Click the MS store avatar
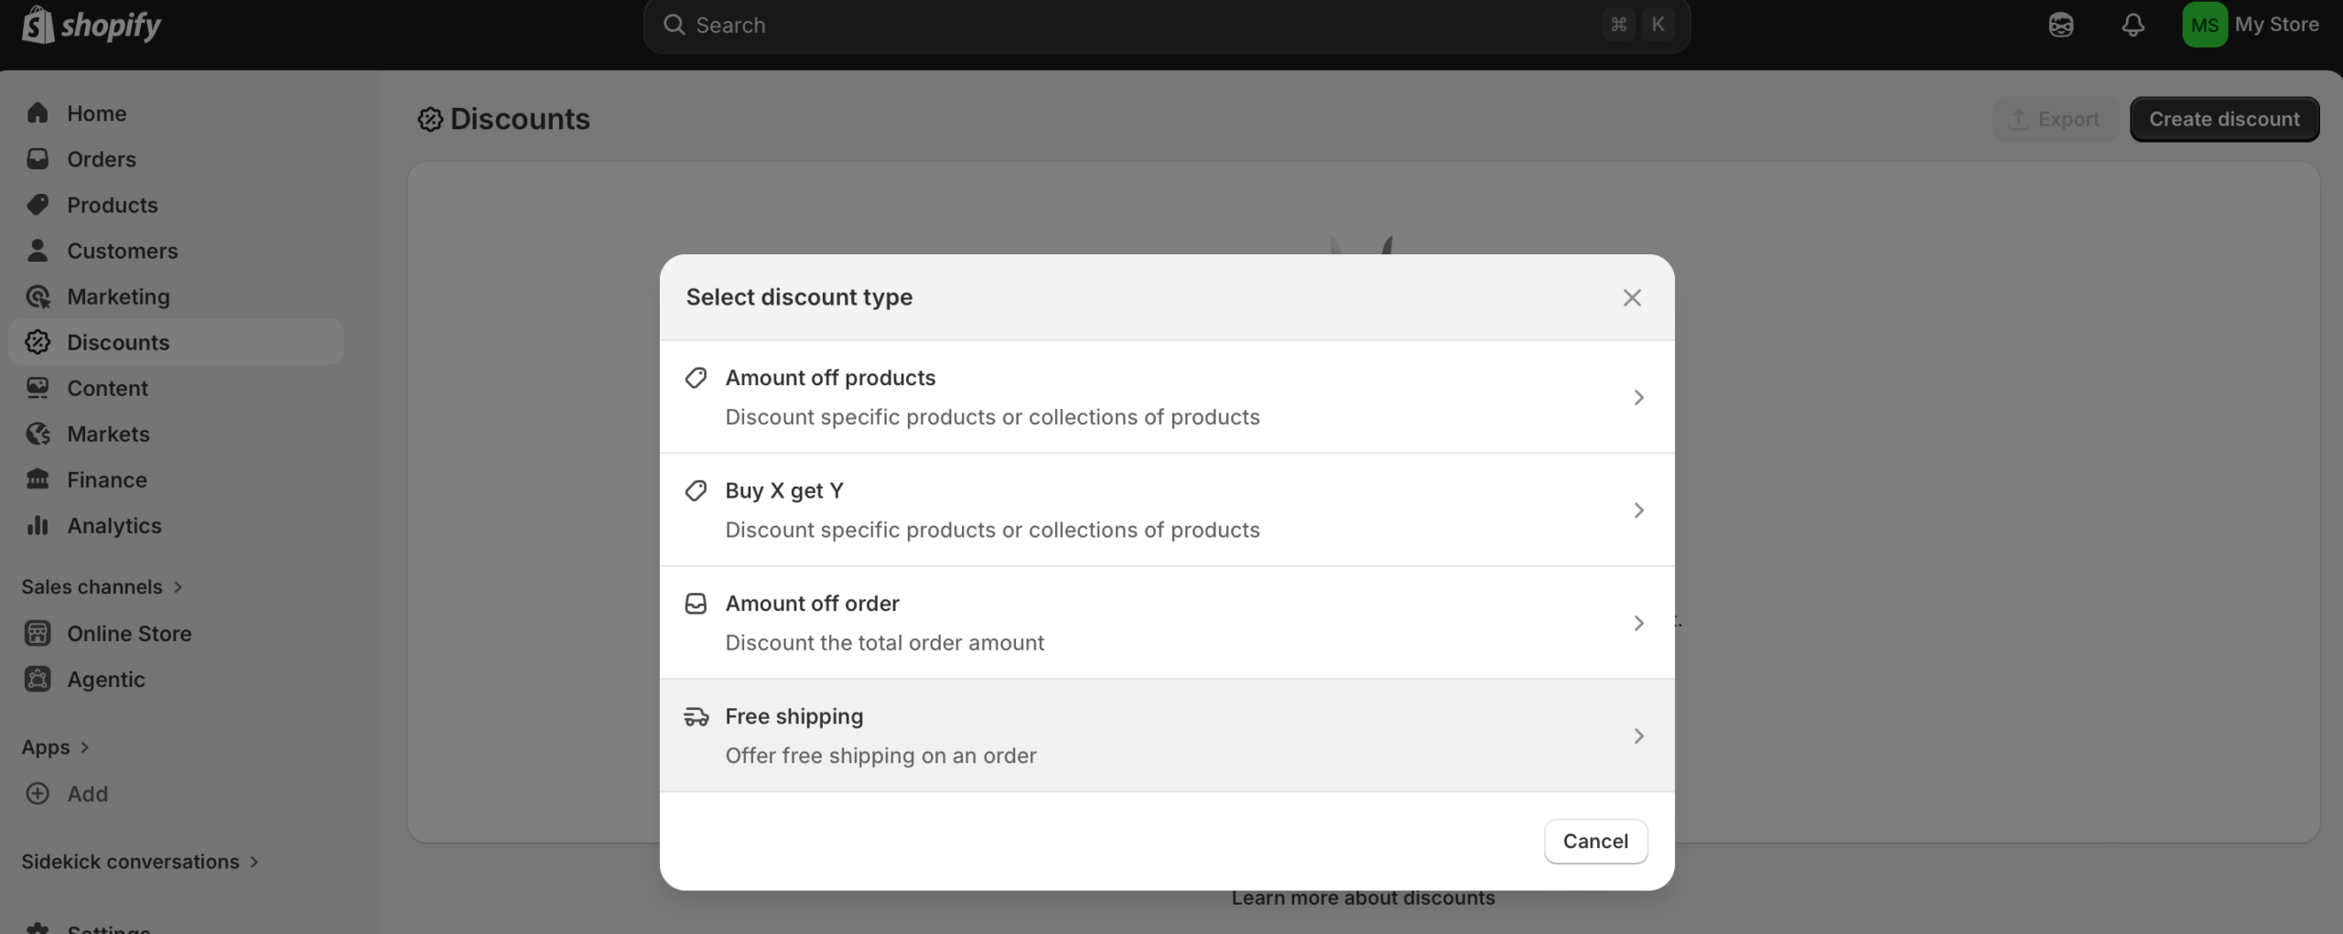The width and height of the screenshot is (2343, 934). click(x=2205, y=25)
